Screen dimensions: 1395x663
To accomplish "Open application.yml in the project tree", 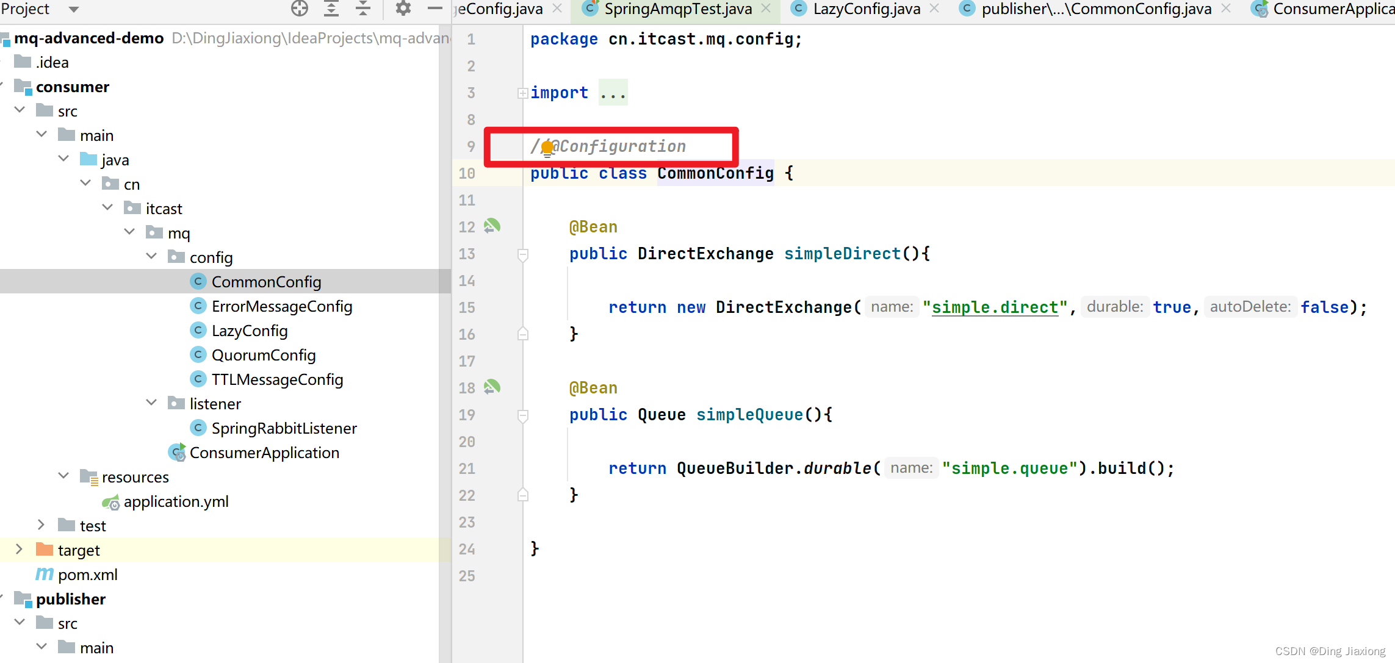I will coord(176,501).
